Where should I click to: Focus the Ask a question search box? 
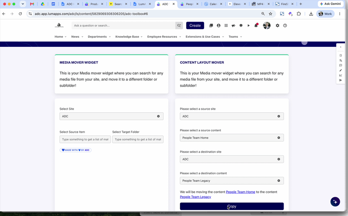pyautogui.click(x=124, y=26)
